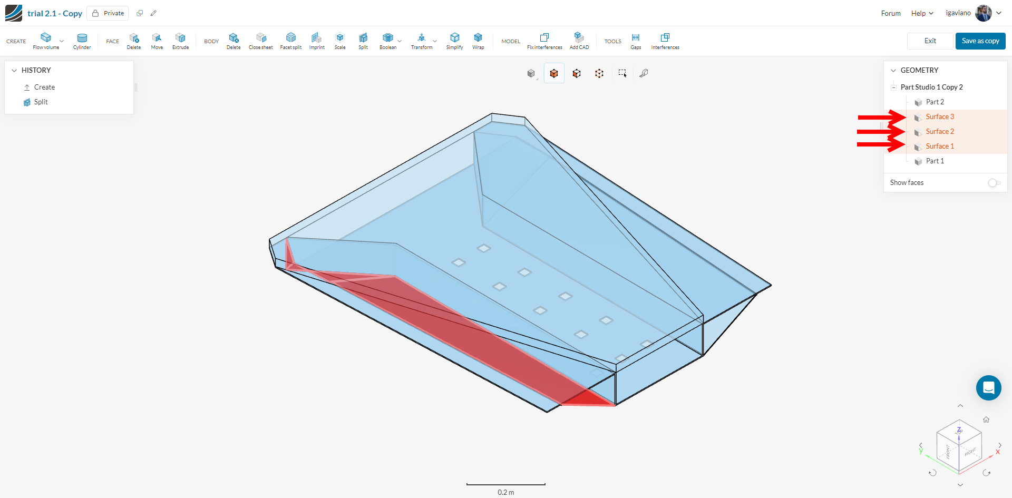Select Surface 2 in the geometry tree
The width and height of the screenshot is (1012, 498).
(940, 131)
